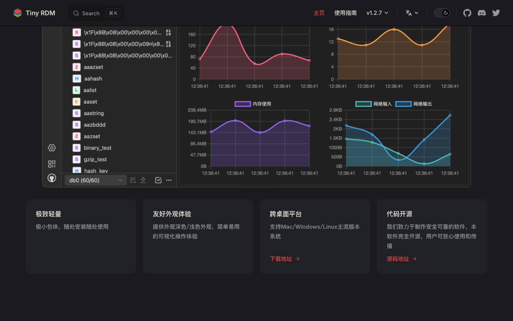This screenshot has height=321, width=513.
Task: Click the magnifier icon in the Search box
Action: [76, 13]
